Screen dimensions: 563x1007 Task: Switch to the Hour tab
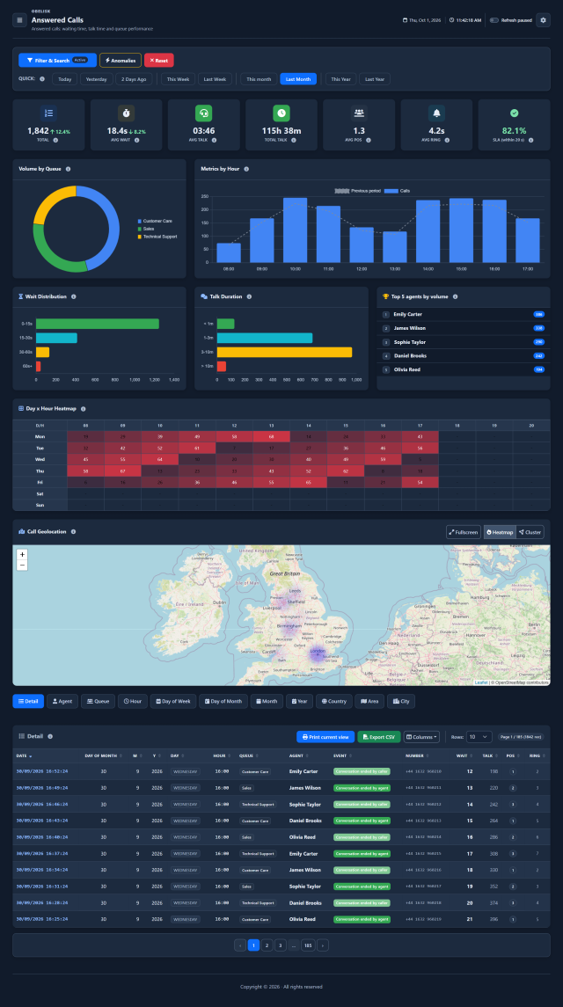click(133, 701)
